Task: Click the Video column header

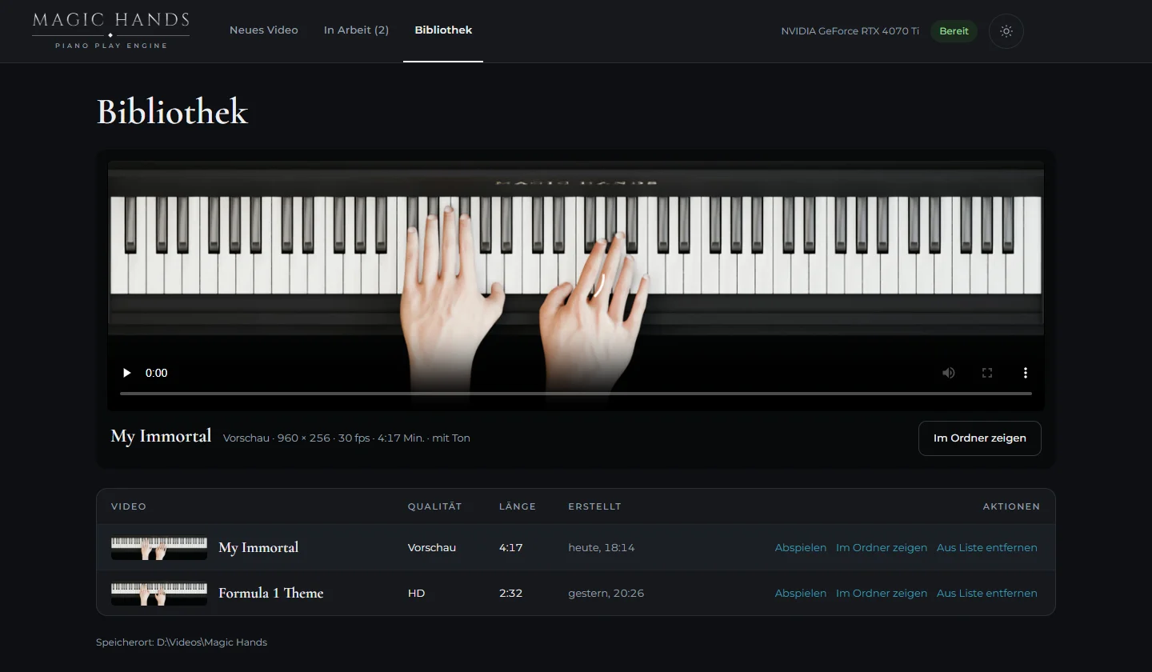Action: pyautogui.click(x=129, y=506)
